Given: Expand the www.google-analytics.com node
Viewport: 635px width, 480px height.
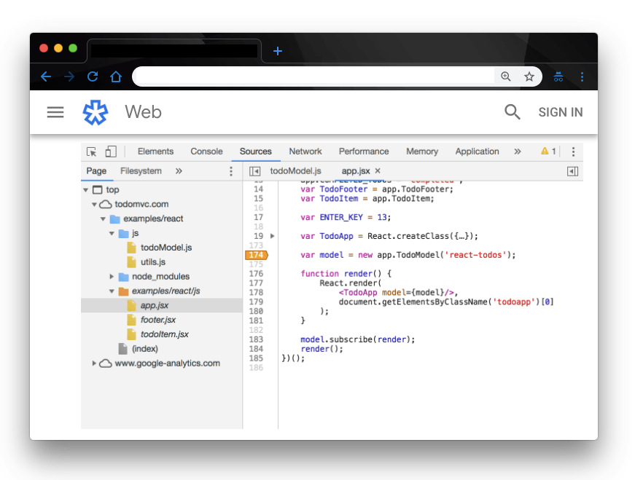Looking at the screenshot, I should (x=94, y=363).
